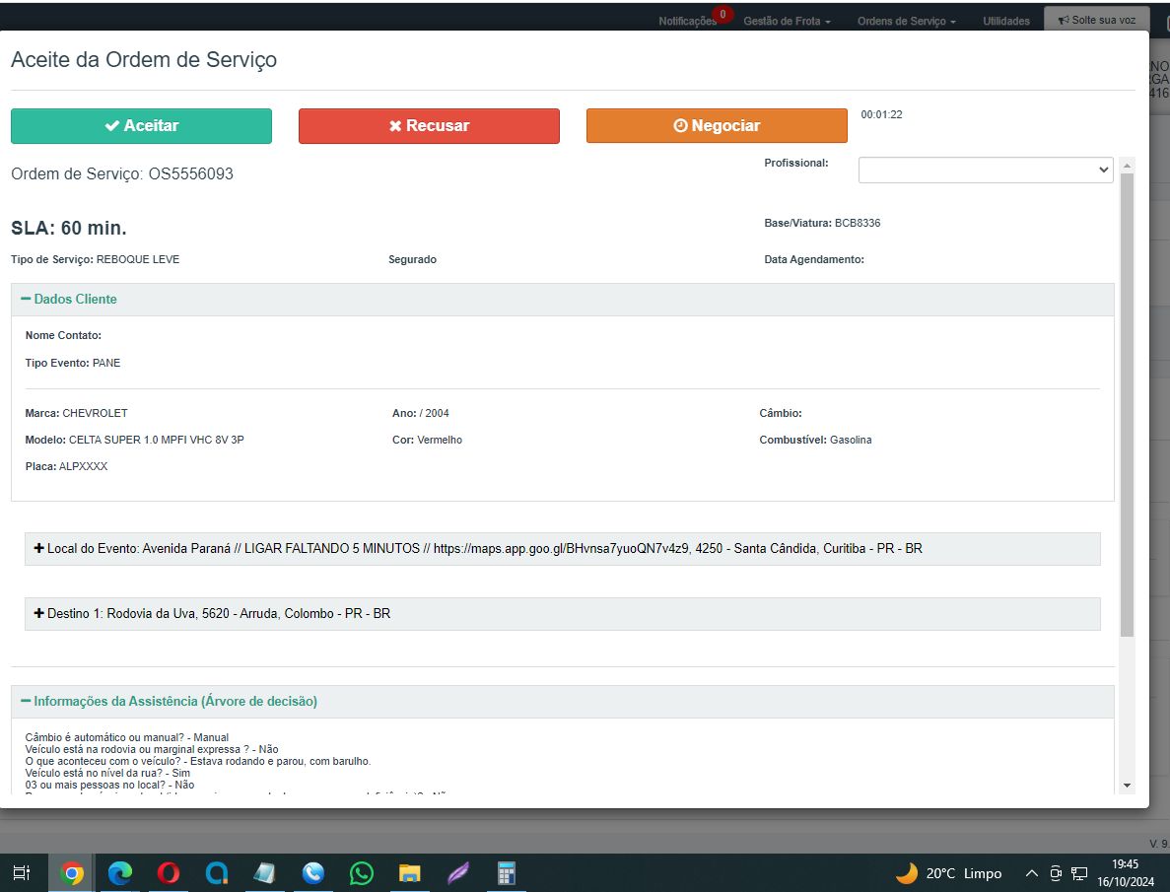Screen dimensions: 1170x892
Task: Click the Veículo está na rodovia line
Action: tap(152, 749)
